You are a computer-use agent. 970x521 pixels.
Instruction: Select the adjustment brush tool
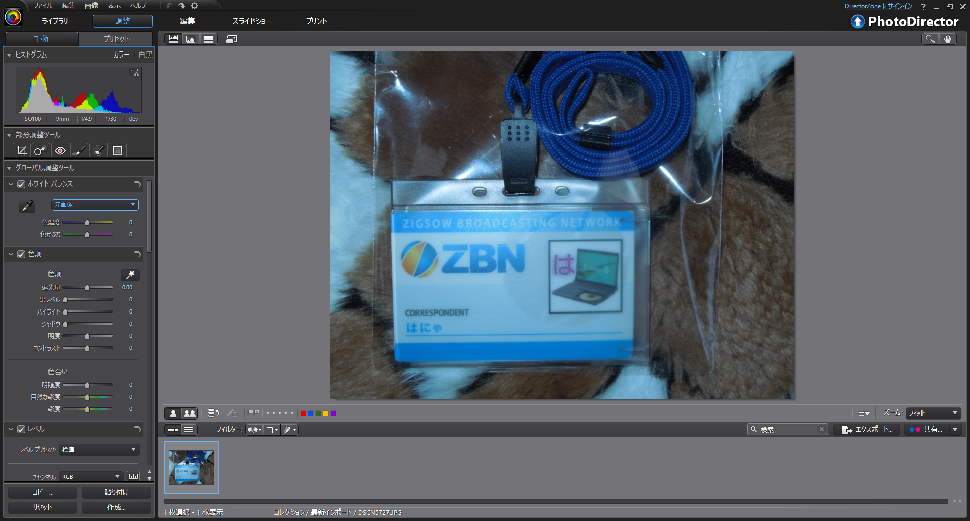click(79, 150)
